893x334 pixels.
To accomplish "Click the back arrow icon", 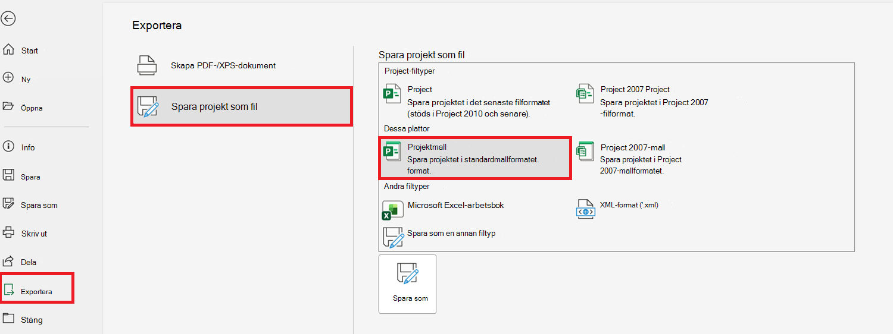I will [8, 19].
